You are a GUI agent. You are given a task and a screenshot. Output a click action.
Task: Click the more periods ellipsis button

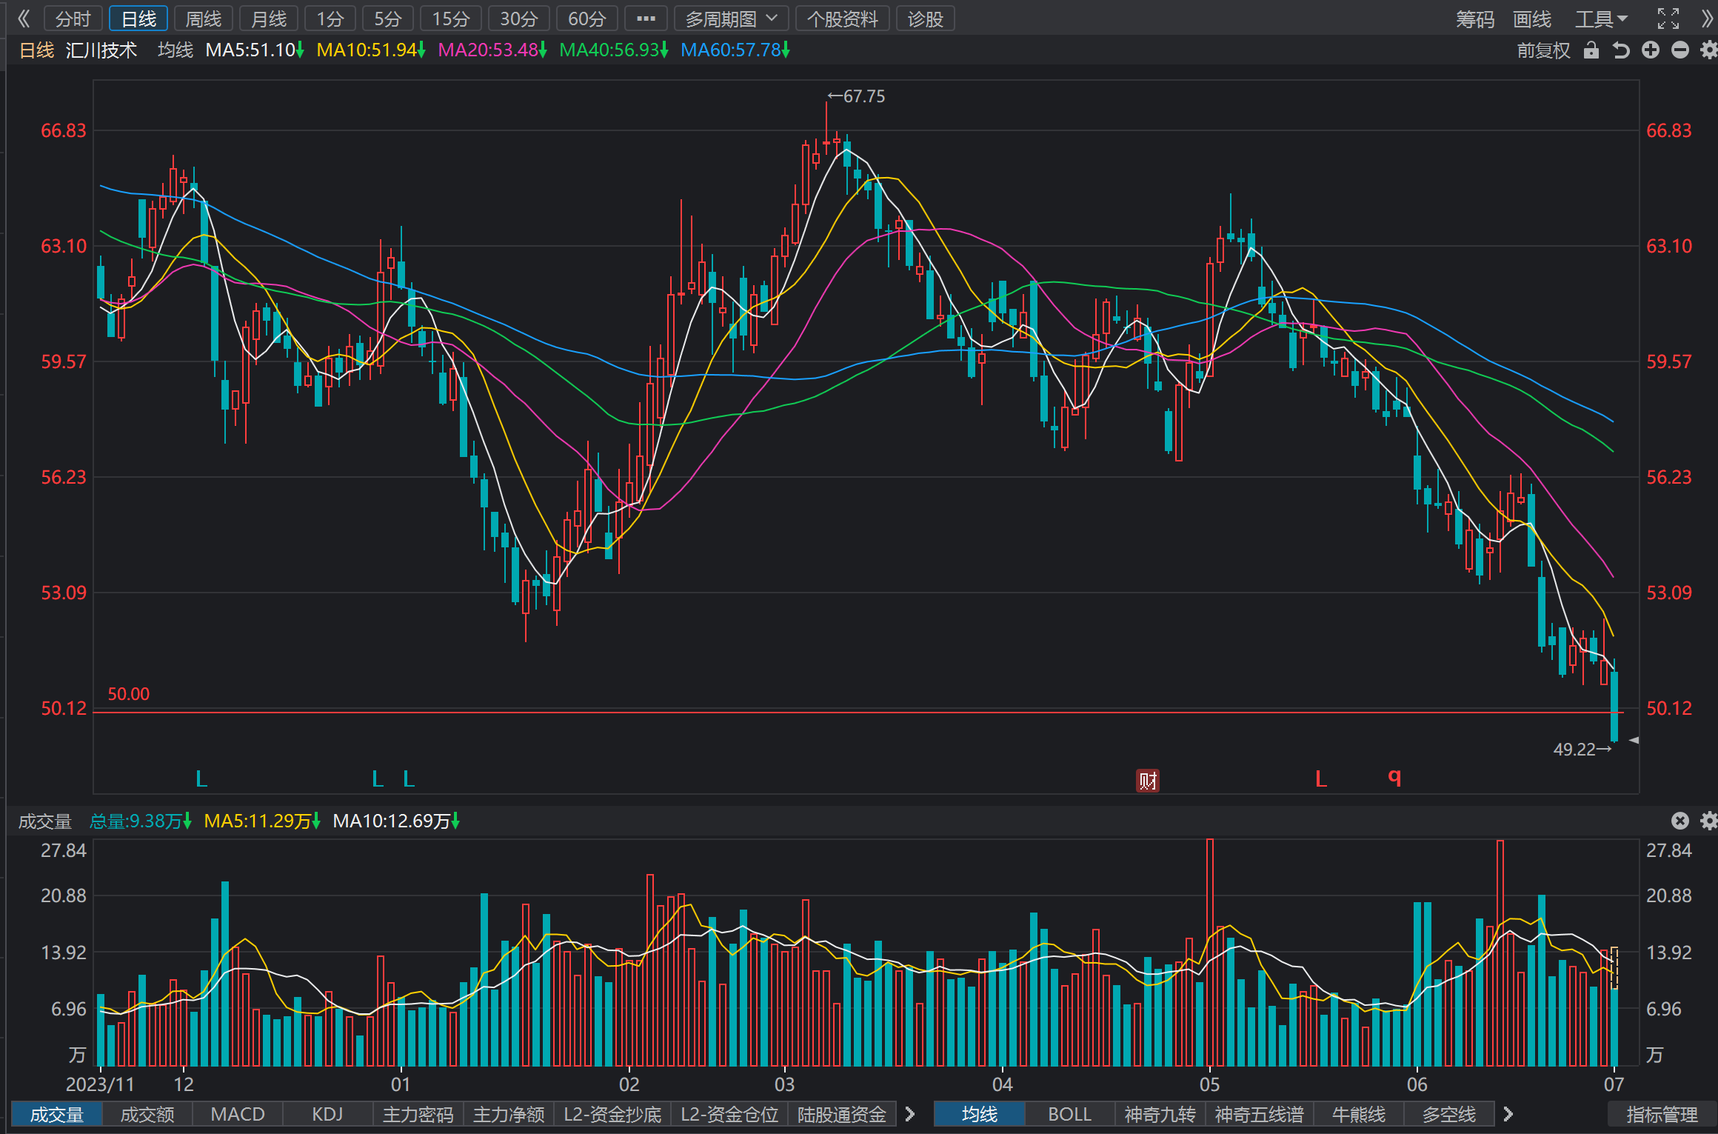[646, 19]
